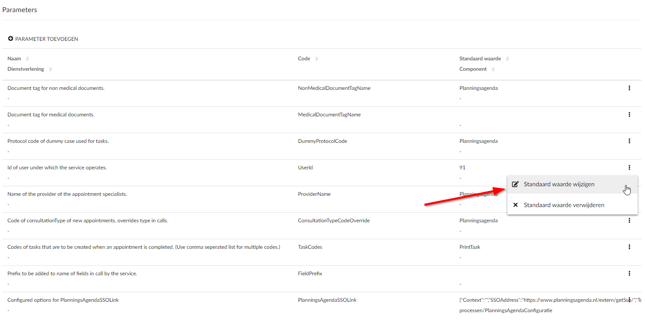The height and width of the screenshot is (320, 645).
Task: Choose Standaard waarde verwijderen menu option
Action: (x=564, y=205)
